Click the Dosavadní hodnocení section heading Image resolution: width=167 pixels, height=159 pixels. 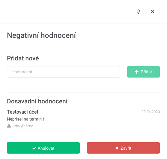[37, 101]
